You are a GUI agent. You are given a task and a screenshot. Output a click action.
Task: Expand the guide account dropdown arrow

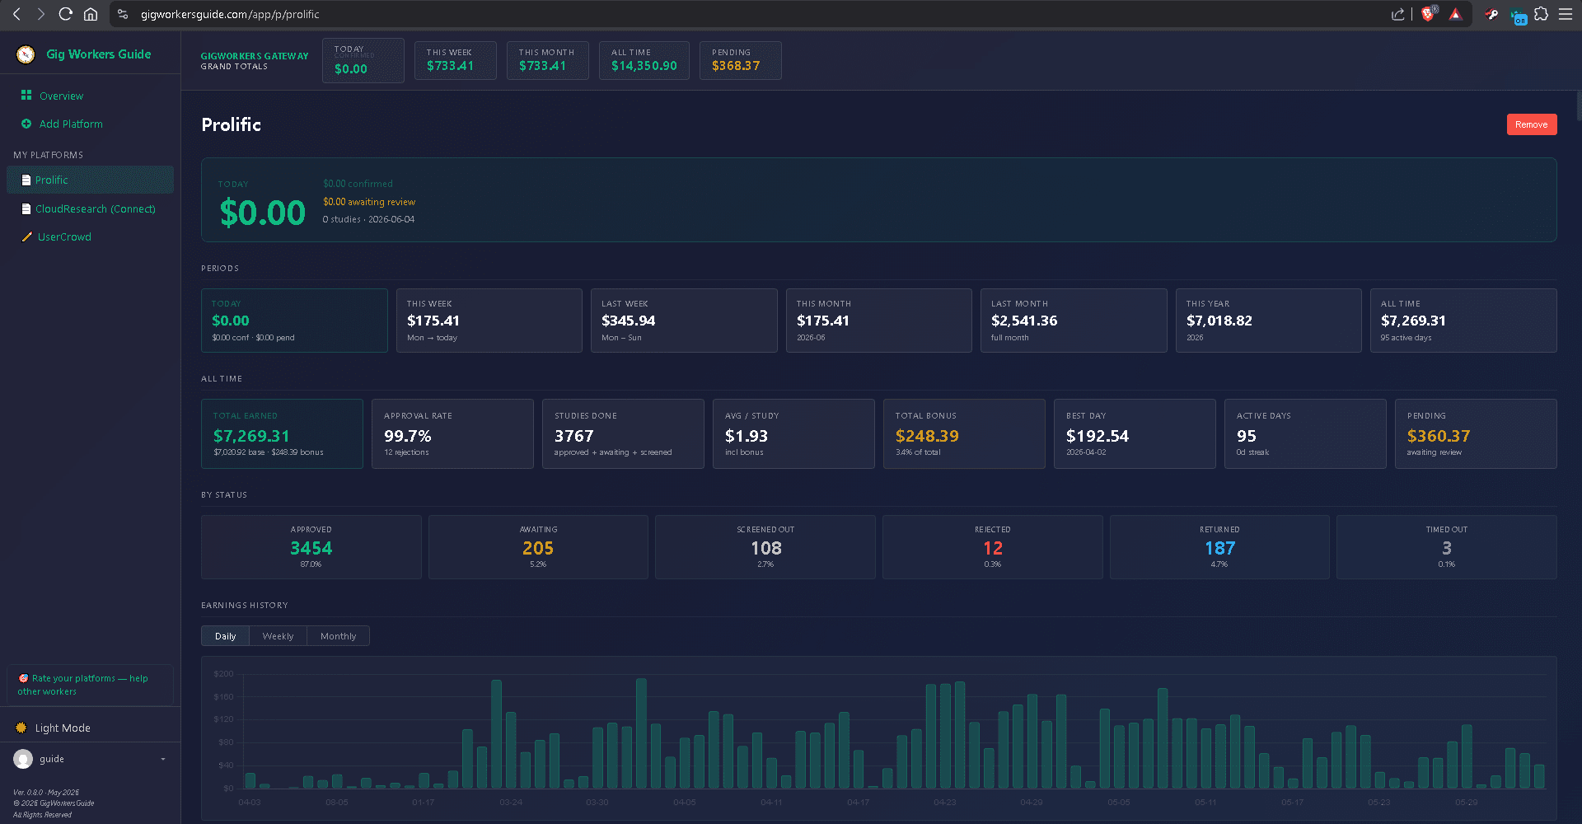[x=163, y=759]
